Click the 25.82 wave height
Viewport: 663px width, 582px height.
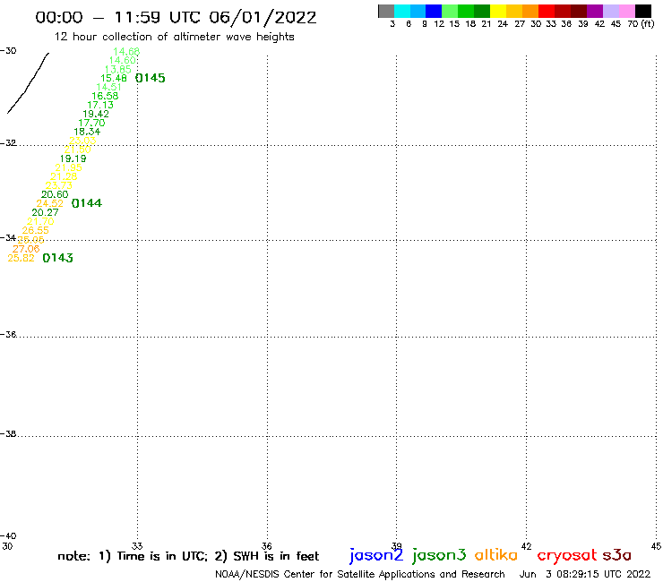tap(21, 258)
